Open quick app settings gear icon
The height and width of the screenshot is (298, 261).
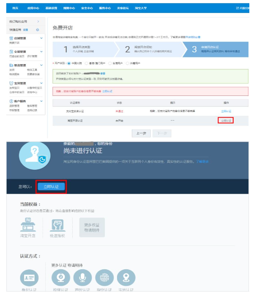[x=38, y=30]
